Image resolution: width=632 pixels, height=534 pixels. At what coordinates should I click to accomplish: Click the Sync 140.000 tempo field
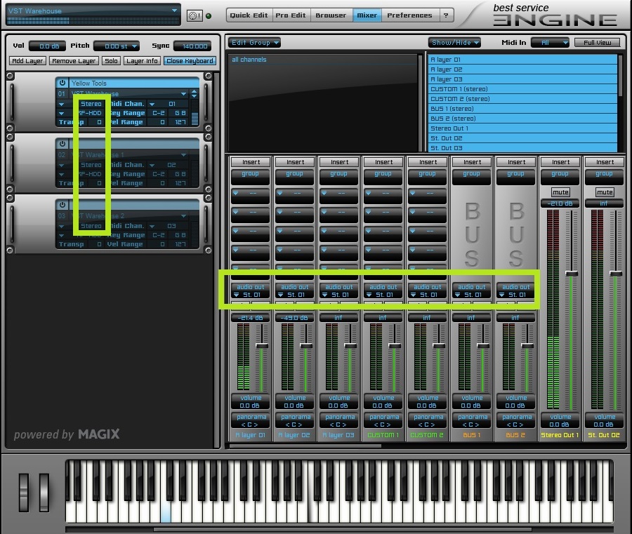pyautogui.click(x=192, y=46)
